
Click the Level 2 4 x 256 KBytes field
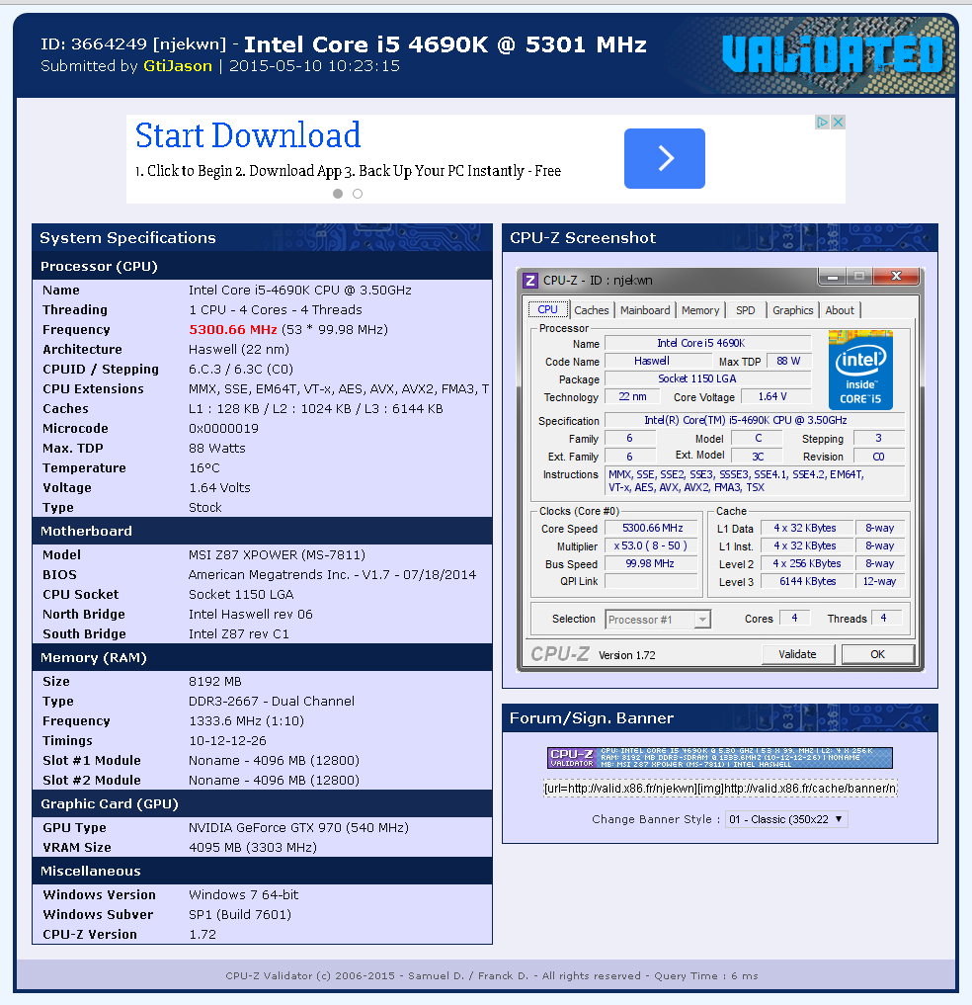coord(805,563)
